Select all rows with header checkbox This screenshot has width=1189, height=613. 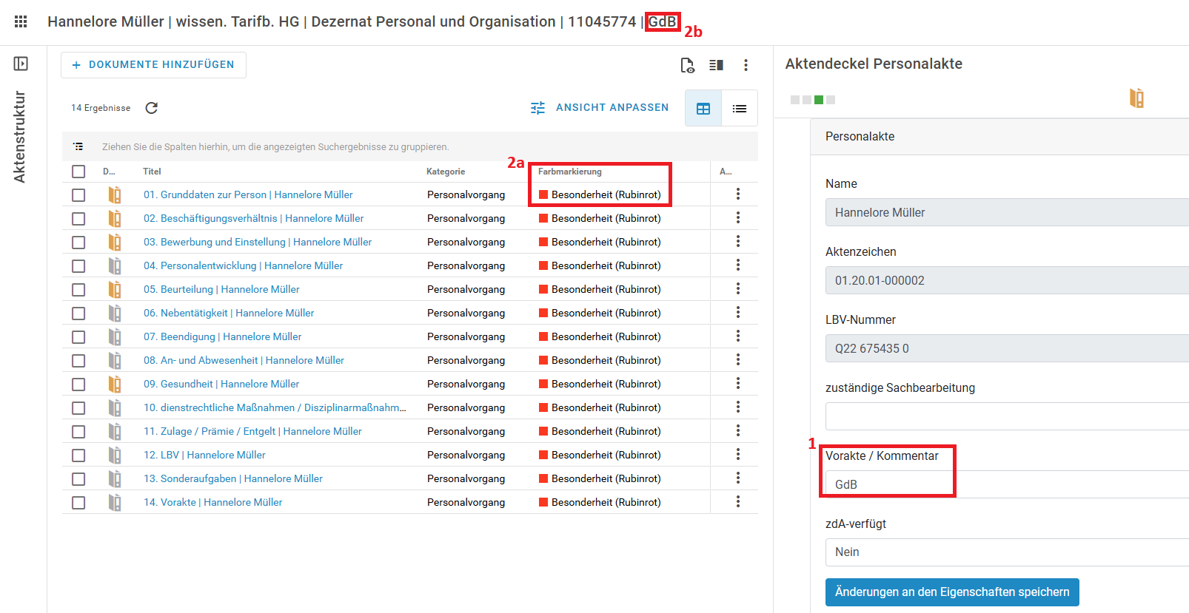point(78,172)
